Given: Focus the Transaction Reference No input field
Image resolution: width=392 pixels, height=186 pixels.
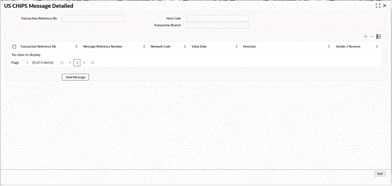Looking at the screenshot, I should point(93,18).
